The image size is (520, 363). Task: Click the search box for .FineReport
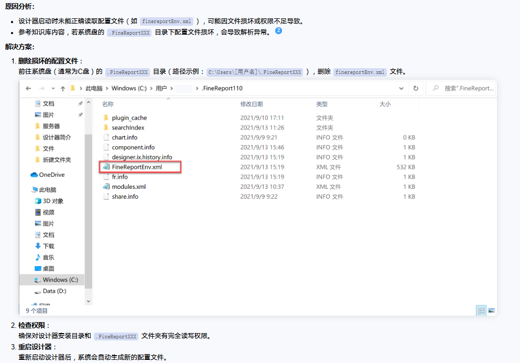coord(461,88)
